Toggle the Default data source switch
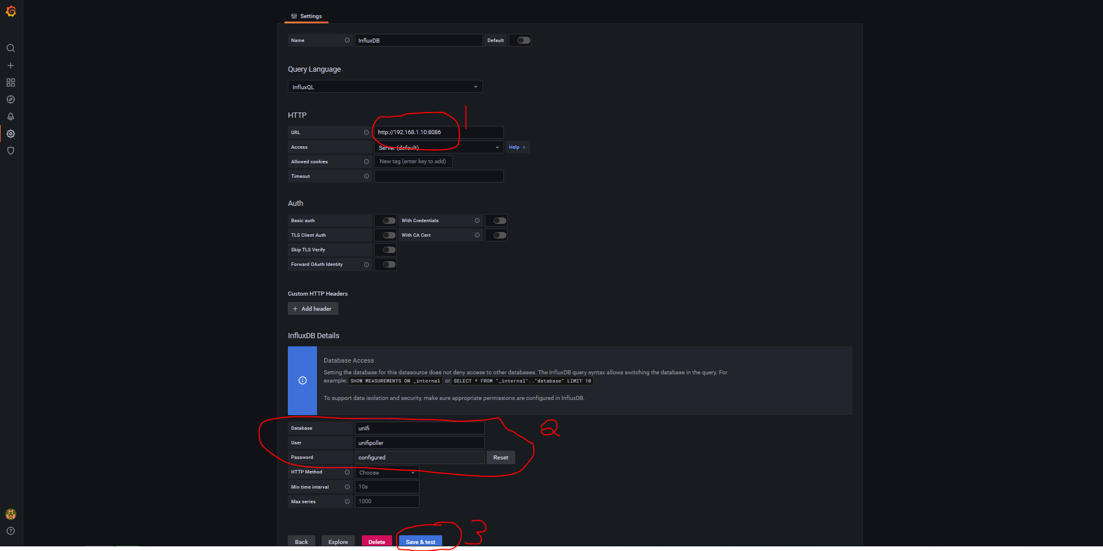This screenshot has width=1103, height=551. [523, 40]
